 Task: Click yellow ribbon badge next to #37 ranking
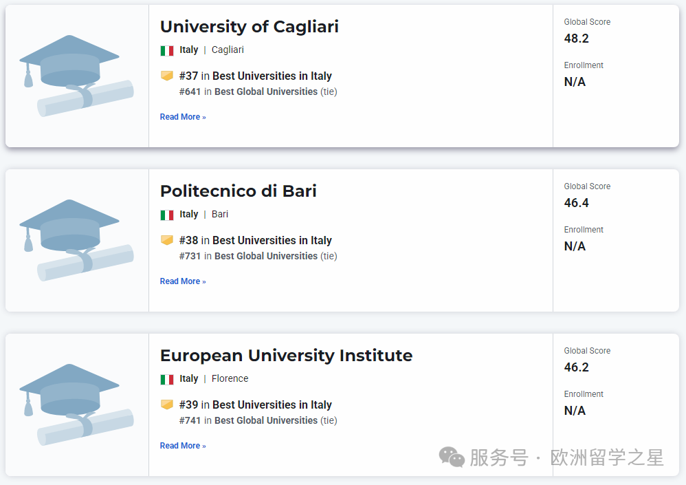click(x=167, y=76)
